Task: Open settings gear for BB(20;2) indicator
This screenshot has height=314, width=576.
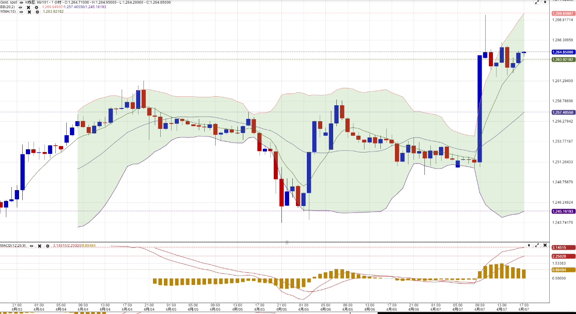Action: [36, 7]
